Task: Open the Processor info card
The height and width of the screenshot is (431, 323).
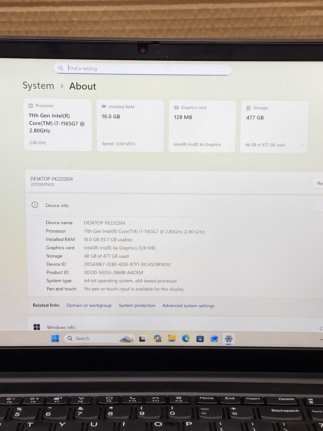Action: [x=58, y=125]
